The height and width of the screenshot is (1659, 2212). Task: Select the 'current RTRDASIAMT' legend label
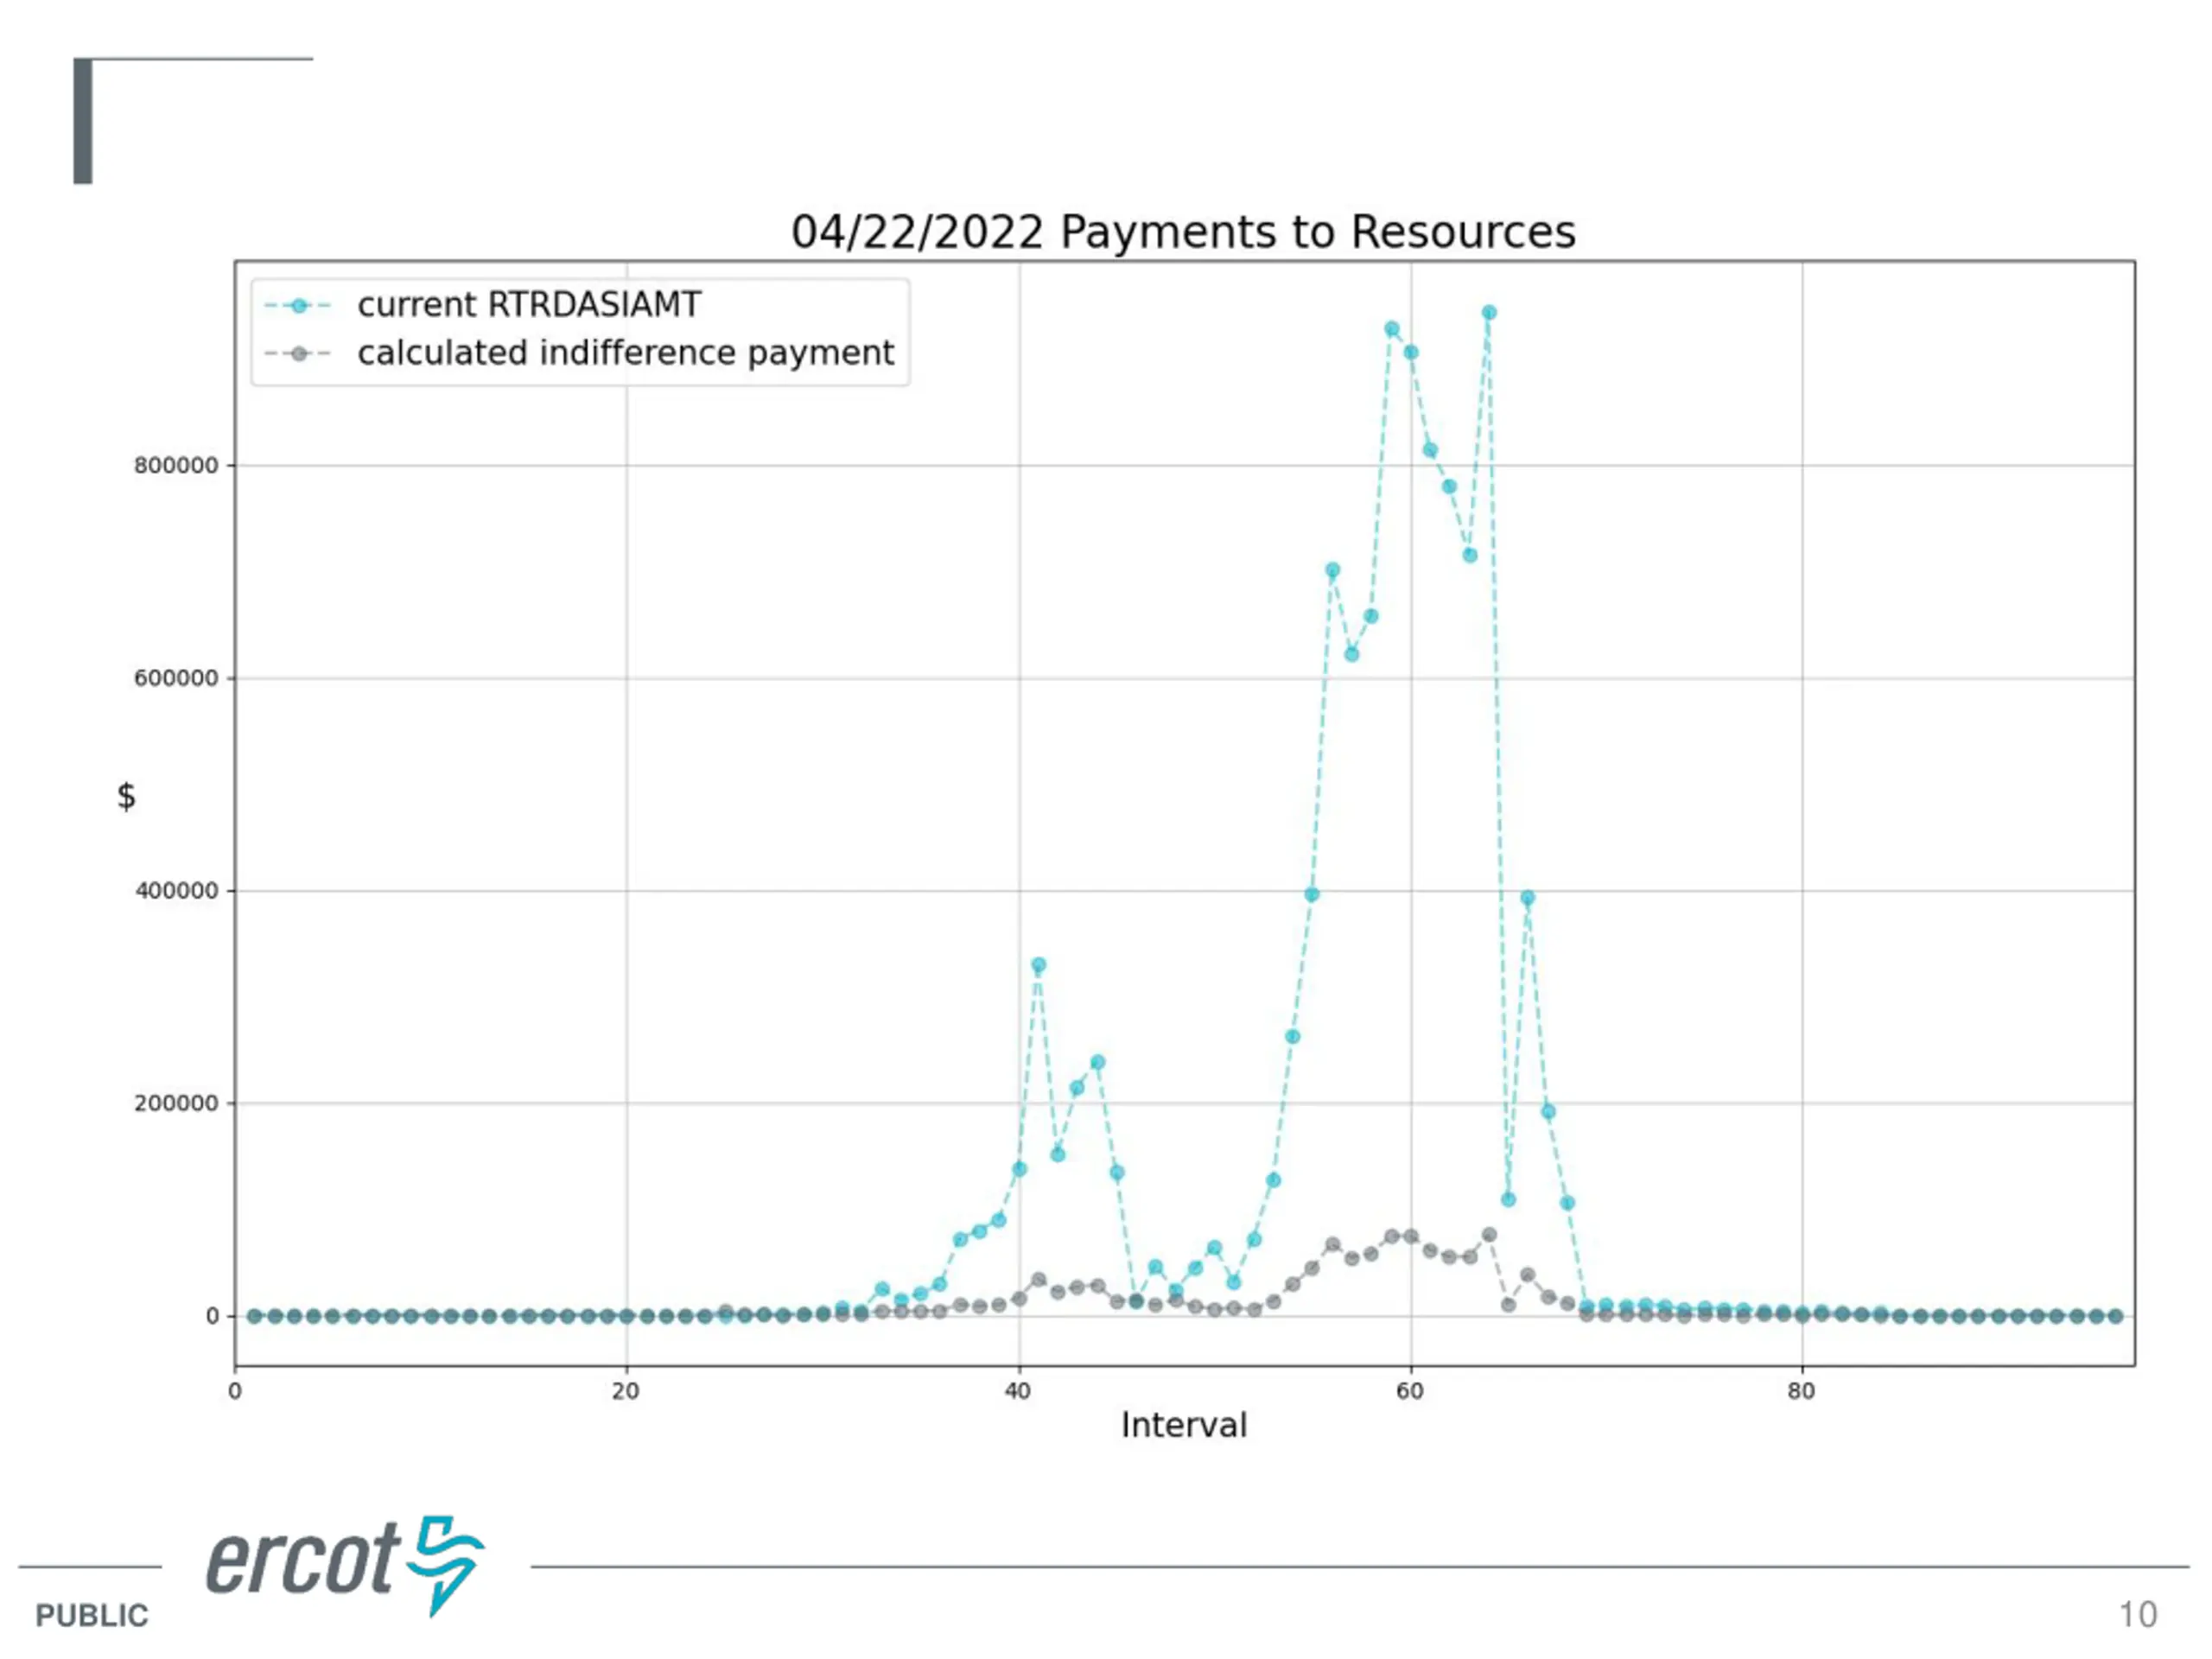tap(529, 305)
